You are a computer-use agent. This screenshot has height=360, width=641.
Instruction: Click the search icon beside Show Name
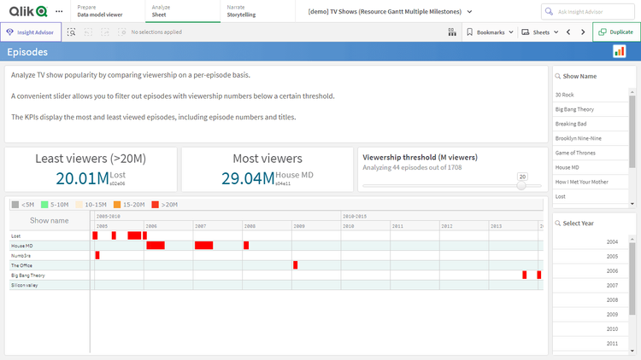pos(557,76)
